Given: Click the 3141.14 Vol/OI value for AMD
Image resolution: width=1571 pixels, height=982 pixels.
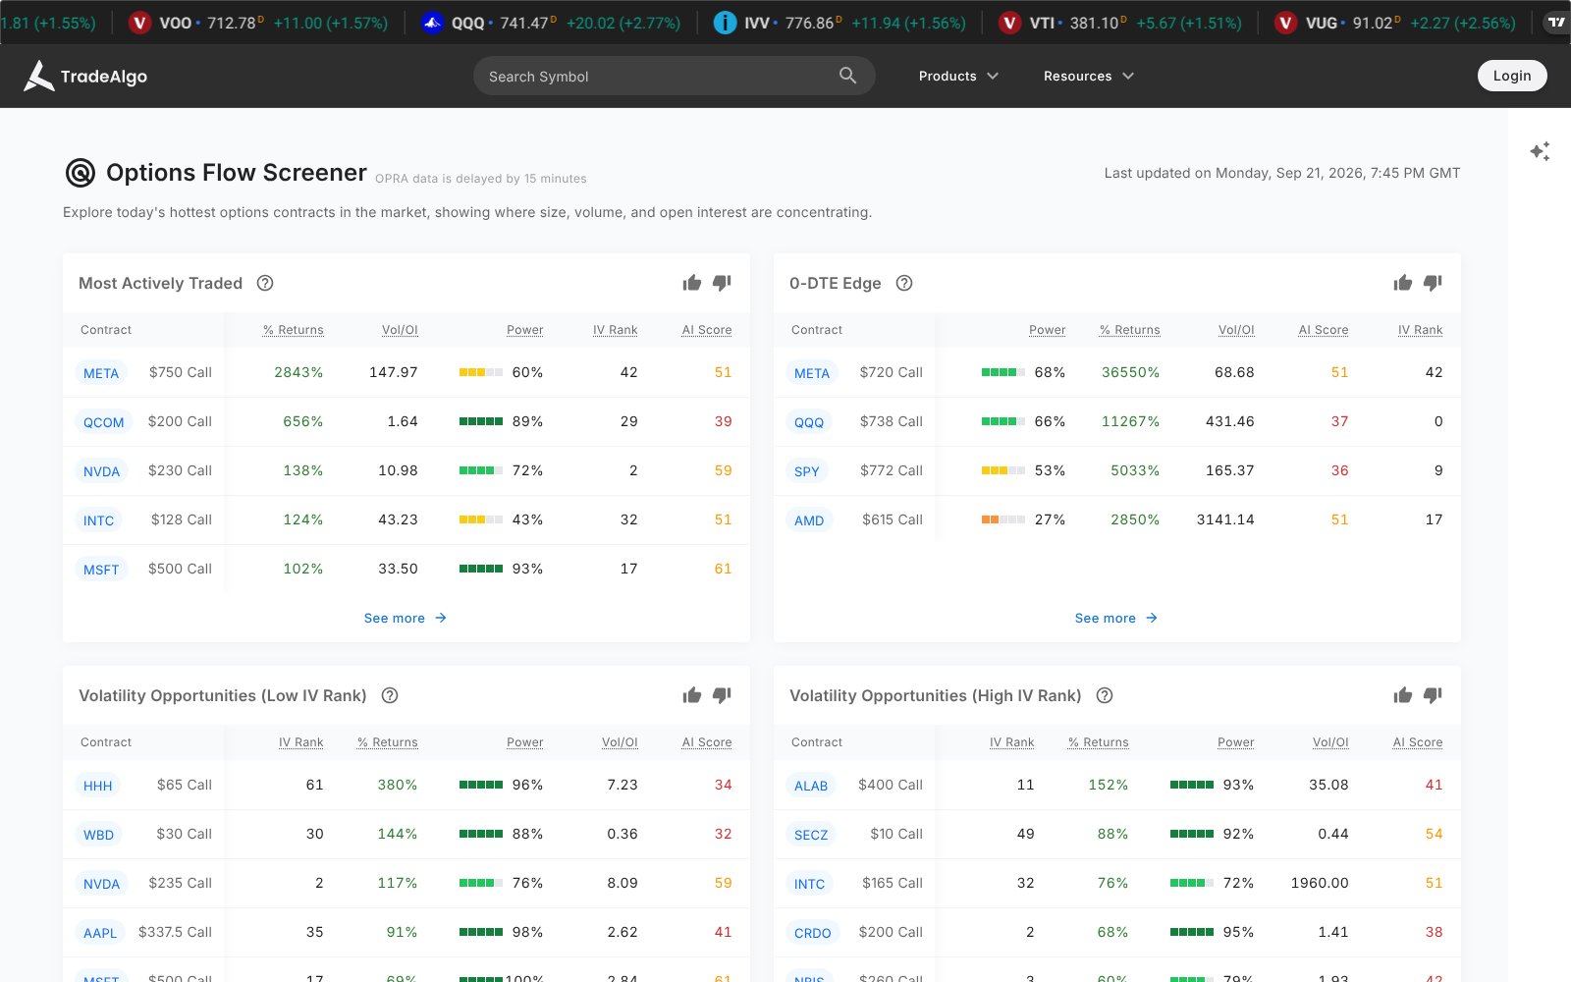Looking at the screenshot, I should point(1225,519).
